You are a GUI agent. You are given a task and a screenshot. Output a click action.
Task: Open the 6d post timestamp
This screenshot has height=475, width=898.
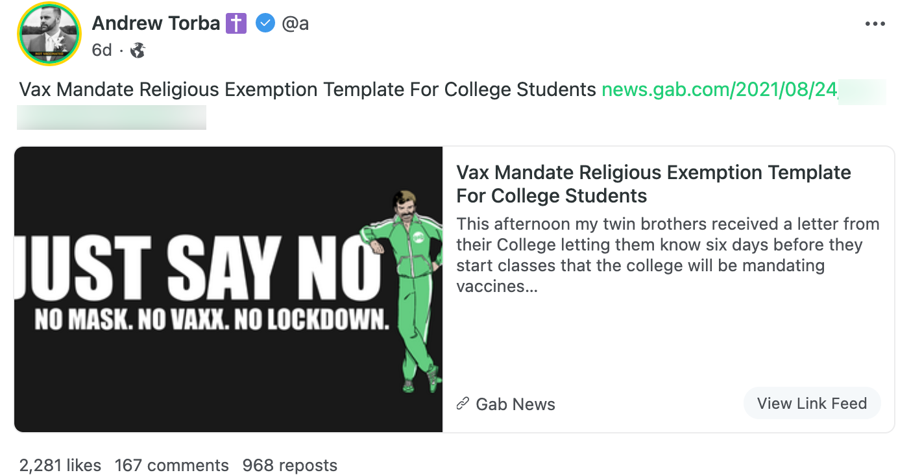click(102, 50)
